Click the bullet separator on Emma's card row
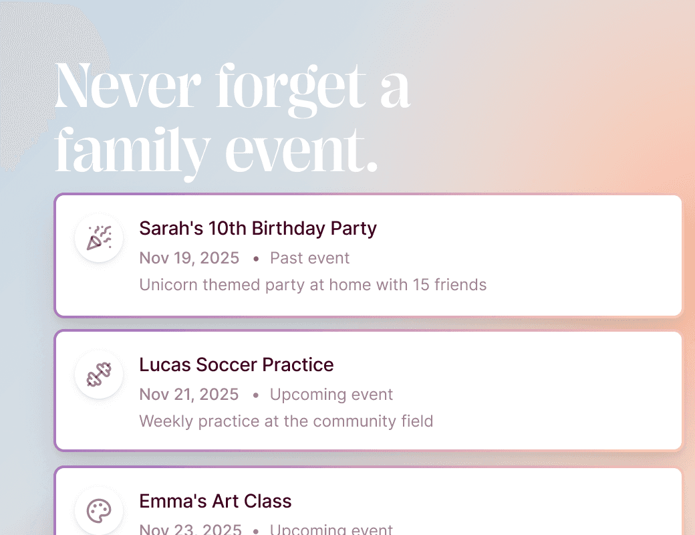Viewport: 695px width, 535px height. click(x=255, y=530)
